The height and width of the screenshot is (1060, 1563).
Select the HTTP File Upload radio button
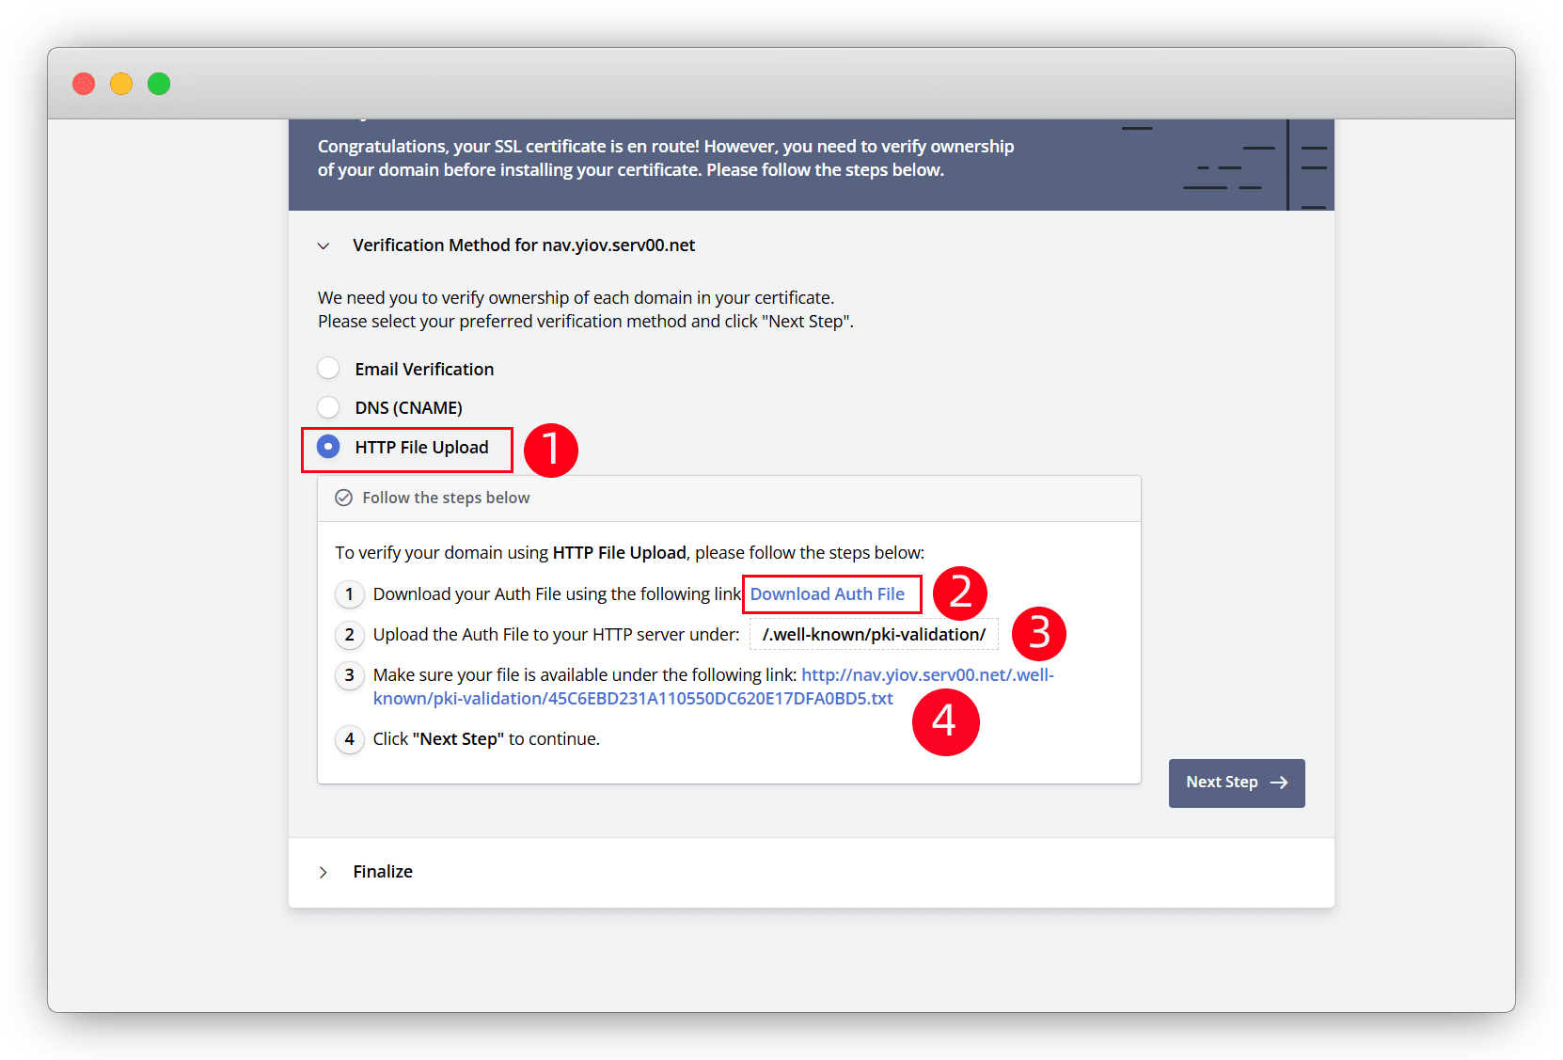click(328, 447)
